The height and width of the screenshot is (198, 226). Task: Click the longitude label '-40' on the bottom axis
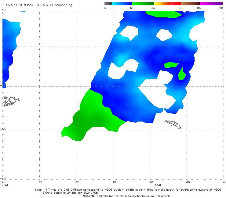tap(150, 182)
